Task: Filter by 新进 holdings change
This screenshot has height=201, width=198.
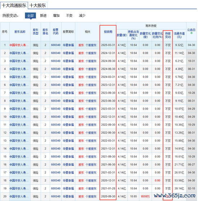Action: pos(43,15)
